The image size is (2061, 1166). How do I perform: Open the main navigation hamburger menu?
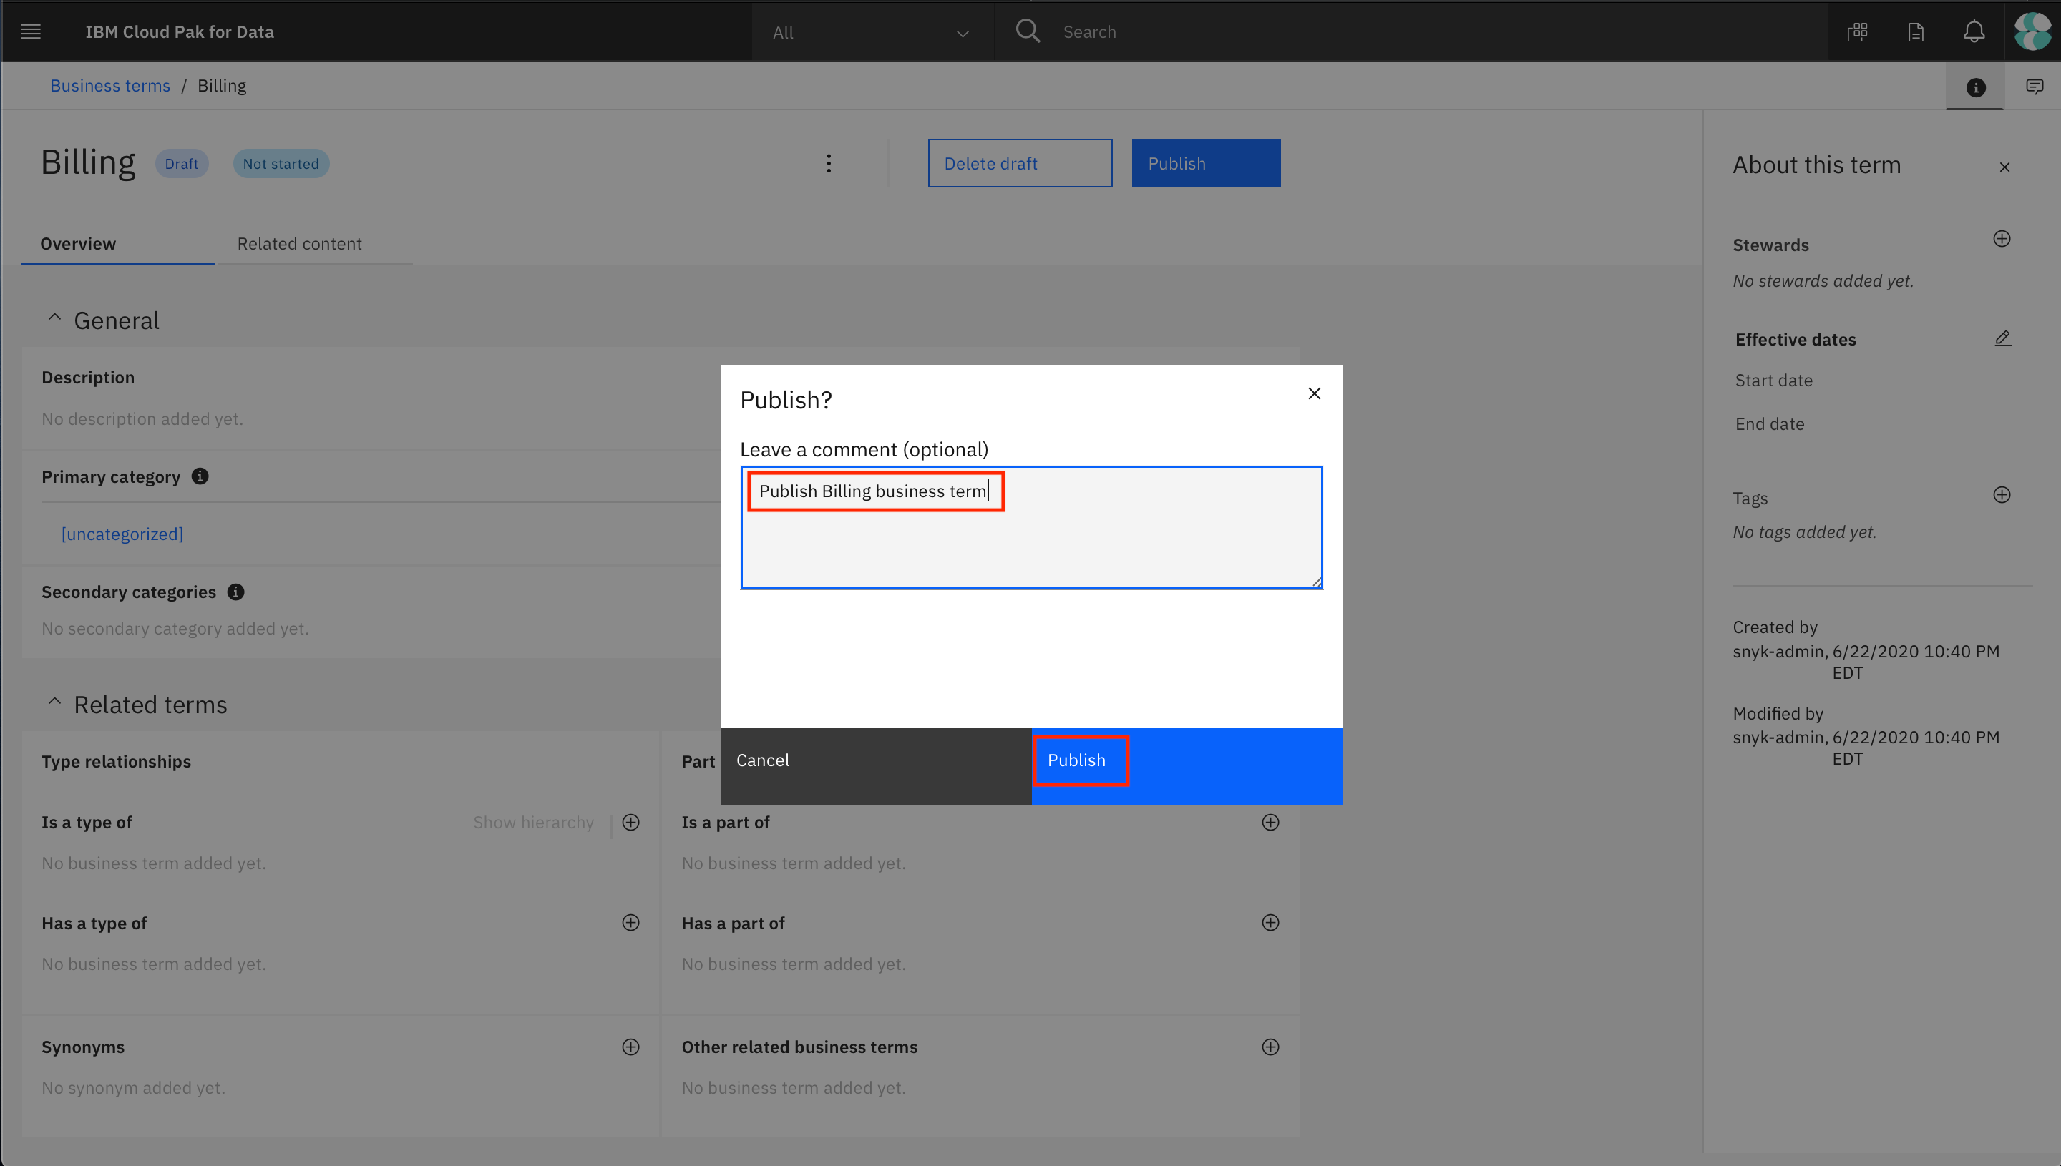[31, 31]
